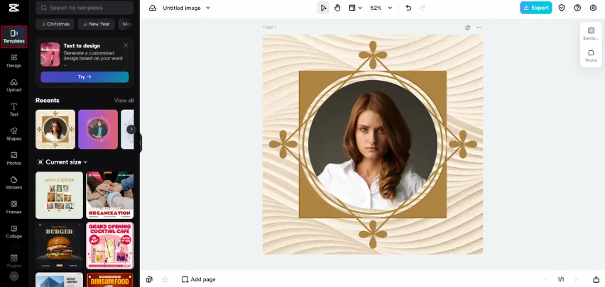Open the layout grid options dropdown
This screenshot has width=605, height=287.
click(x=355, y=8)
